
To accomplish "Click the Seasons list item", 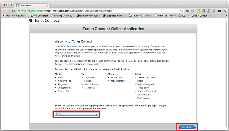I will coord(88,81).
